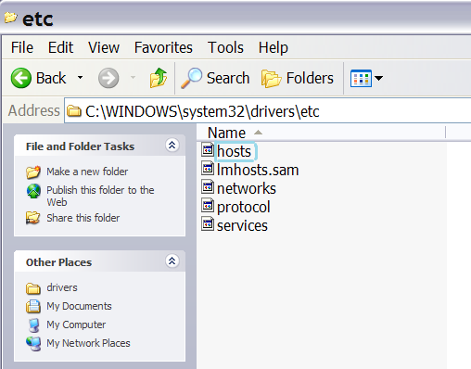The width and height of the screenshot is (471, 369).
Task: Click the Share this folder icon
Action: (x=33, y=218)
